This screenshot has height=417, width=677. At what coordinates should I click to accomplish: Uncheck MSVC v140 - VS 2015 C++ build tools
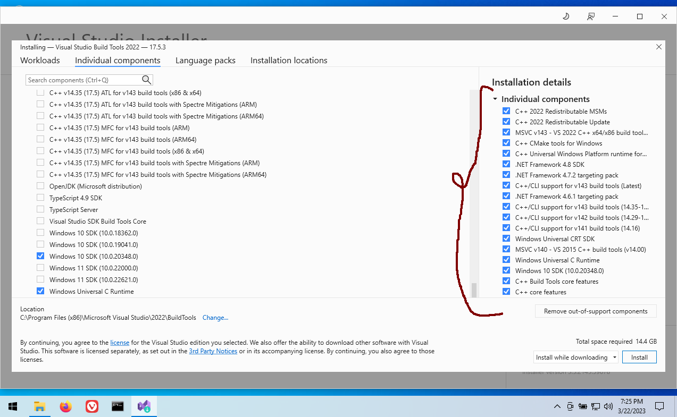click(x=506, y=250)
